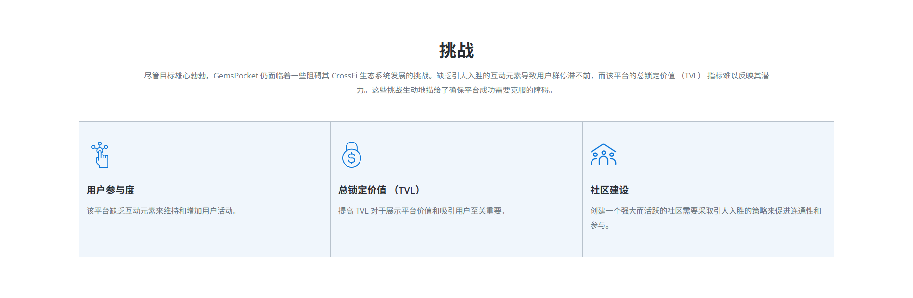
Task: Click 至关重要 in the TVL card description
Action: click(486, 211)
